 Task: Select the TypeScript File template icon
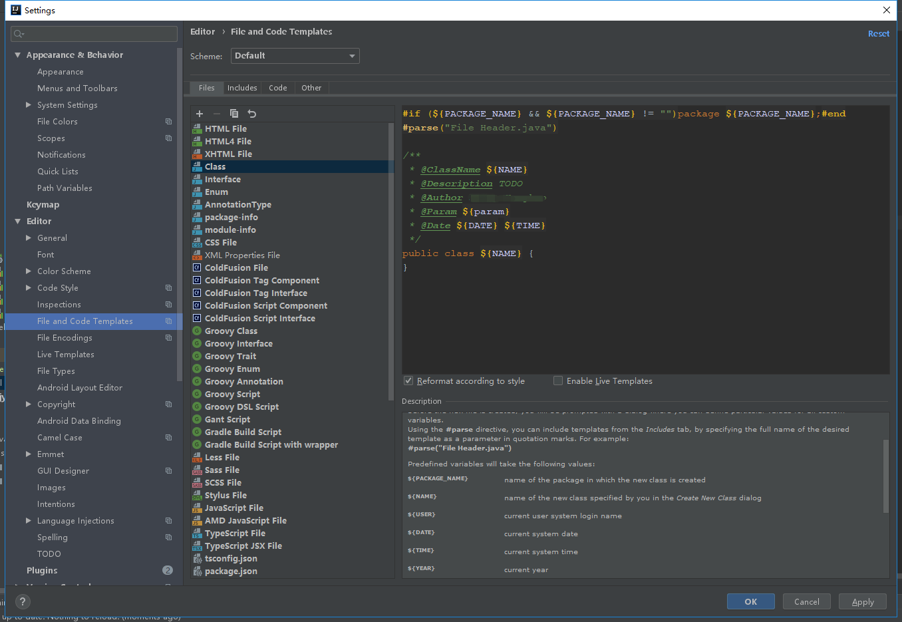197,533
